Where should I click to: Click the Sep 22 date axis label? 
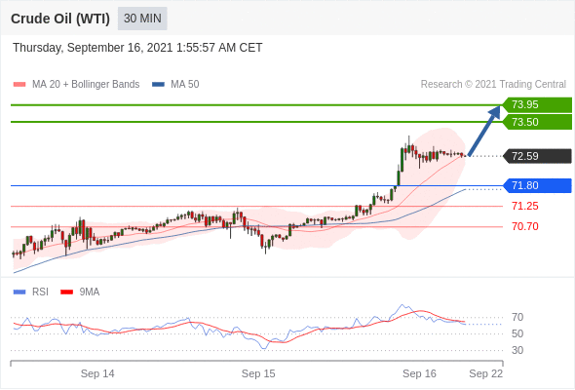click(486, 373)
